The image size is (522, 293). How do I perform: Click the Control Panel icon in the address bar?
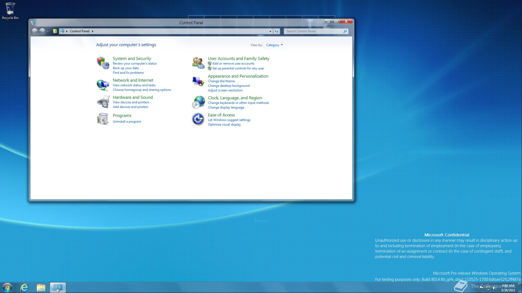[x=62, y=31]
